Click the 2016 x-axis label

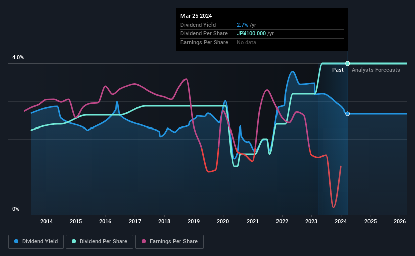pyautogui.click(x=105, y=221)
